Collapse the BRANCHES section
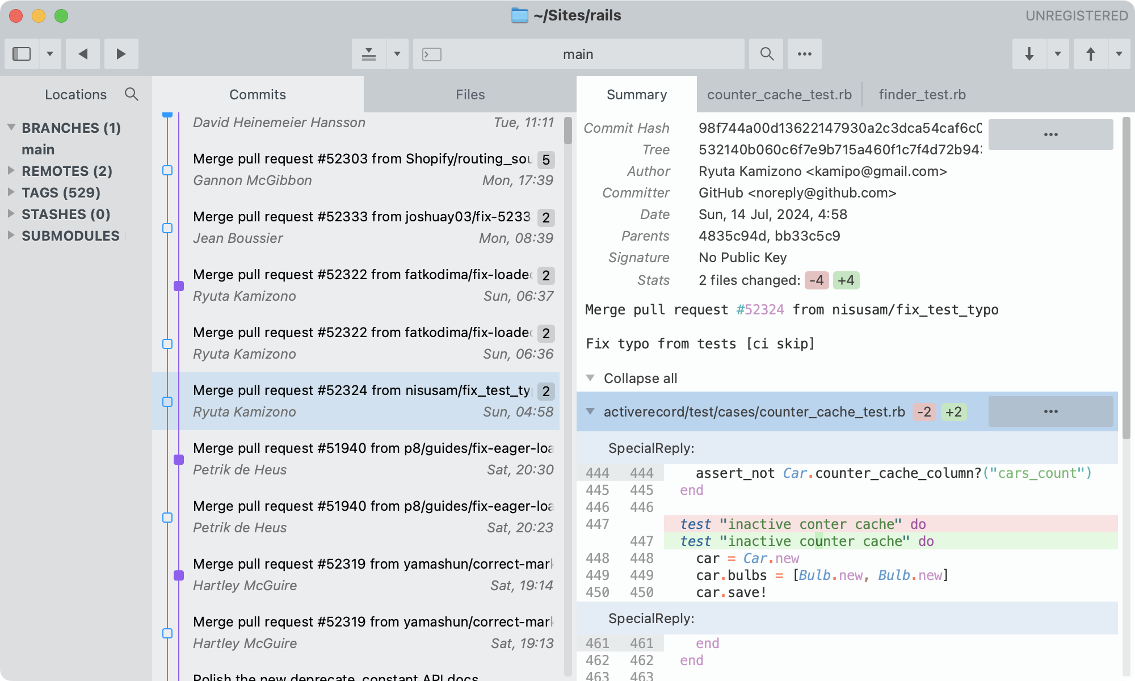This screenshot has width=1135, height=681. tap(10, 128)
